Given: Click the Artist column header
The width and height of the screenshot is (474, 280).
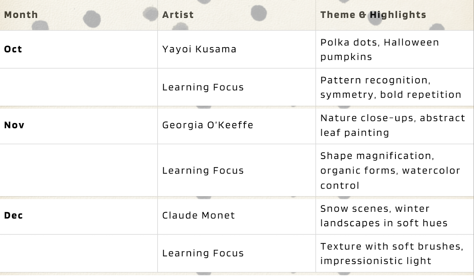Looking at the screenshot, I should point(178,15).
